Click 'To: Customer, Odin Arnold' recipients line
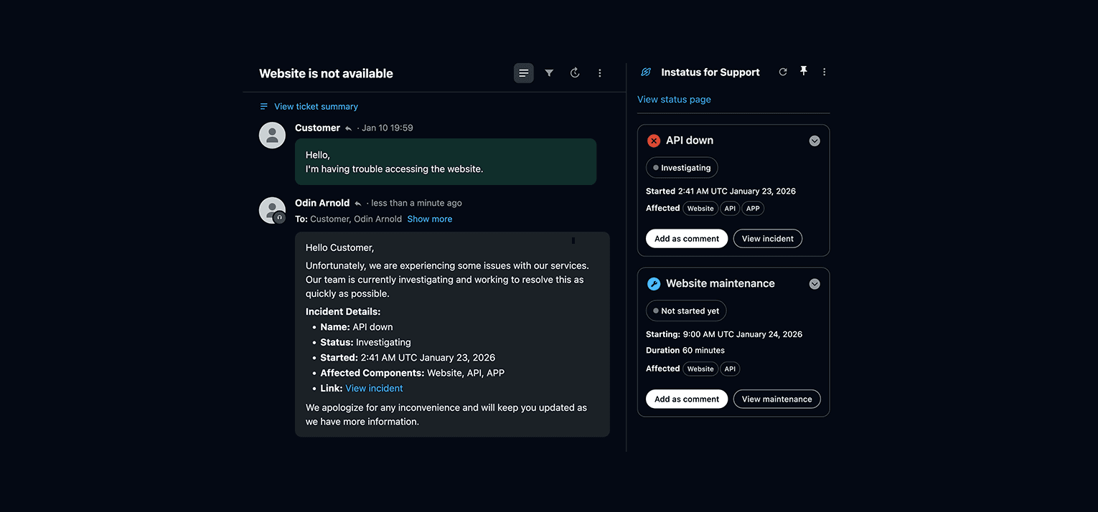1098x512 pixels. [348, 219]
